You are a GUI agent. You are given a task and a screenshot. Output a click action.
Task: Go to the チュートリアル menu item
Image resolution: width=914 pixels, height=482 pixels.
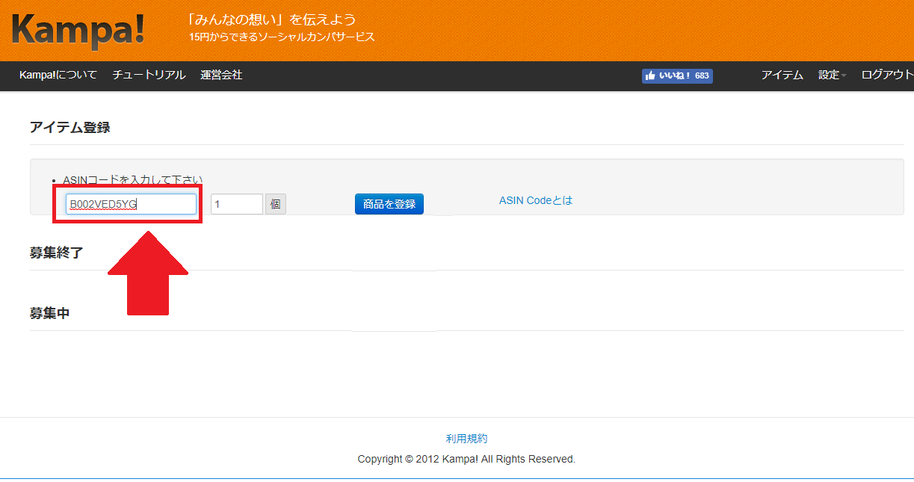click(149, 75)
